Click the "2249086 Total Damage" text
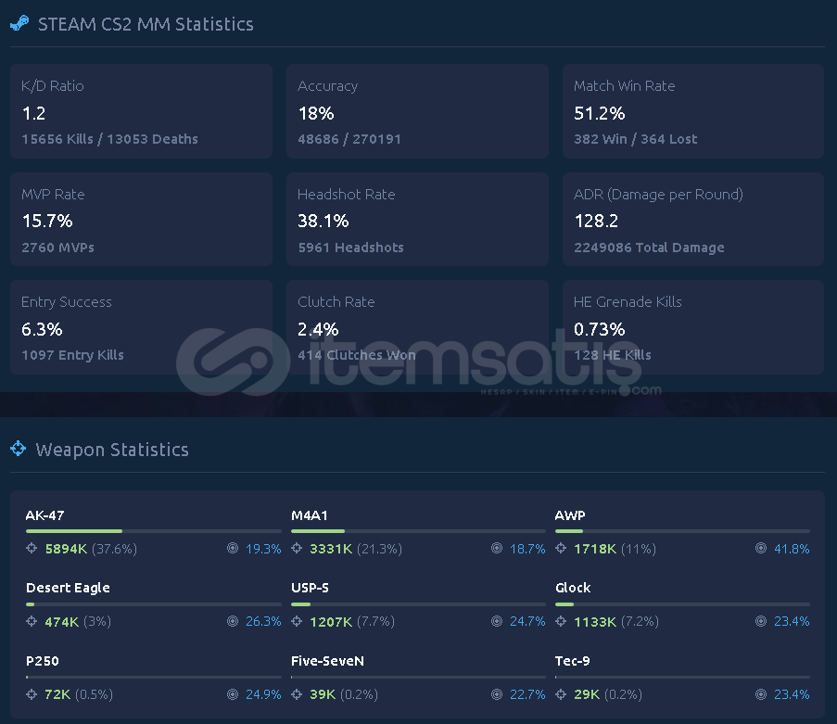The height and width of the screenshot is (724, 837). point(649,248)
